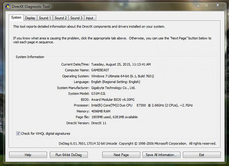229x166 pixels.
Task: Click computer name value GAMEBEAST
Action: click(100, 70)
